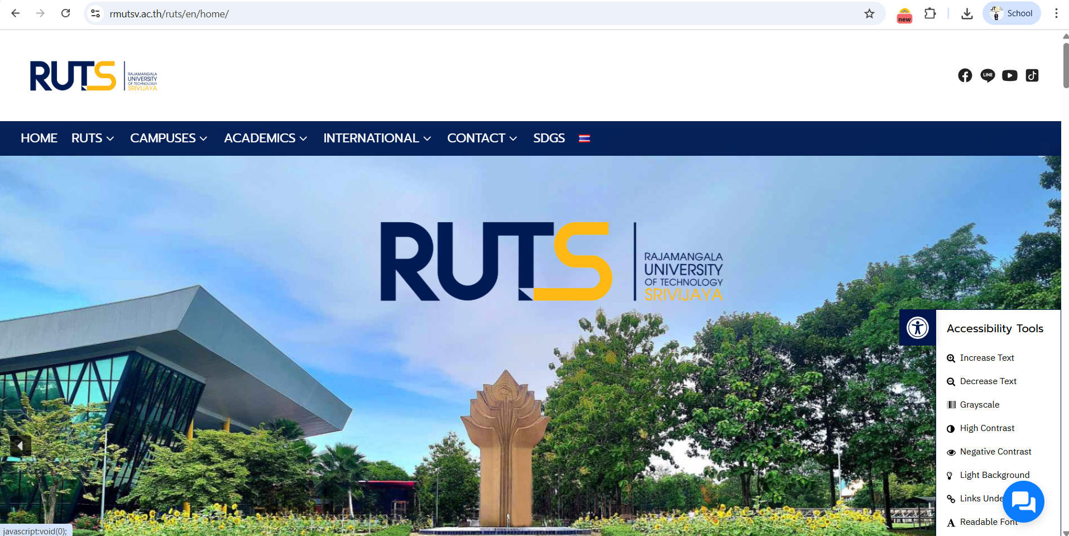Open the university's Facebook page
This screenshot has width=1069, height=536.
pyautogui.click(x=965, y=75)
